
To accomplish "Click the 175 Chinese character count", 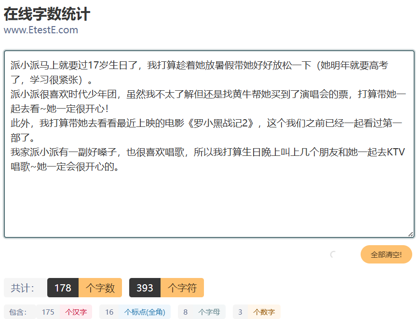I will (x=48, y=312).
